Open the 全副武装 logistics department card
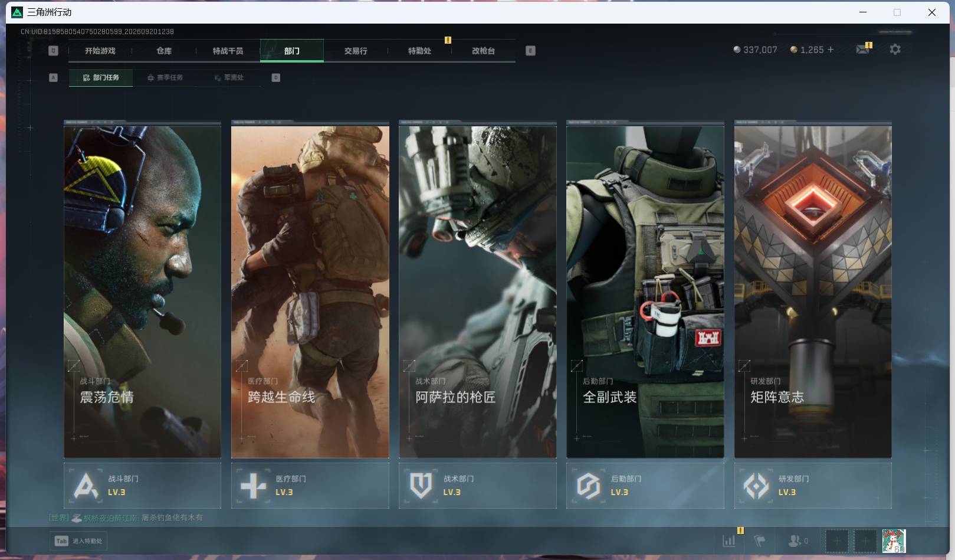 [x=645, y=292]
